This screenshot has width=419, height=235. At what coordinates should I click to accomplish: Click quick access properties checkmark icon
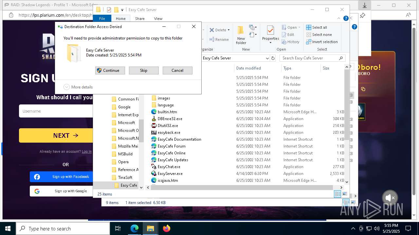coord(109,10)
